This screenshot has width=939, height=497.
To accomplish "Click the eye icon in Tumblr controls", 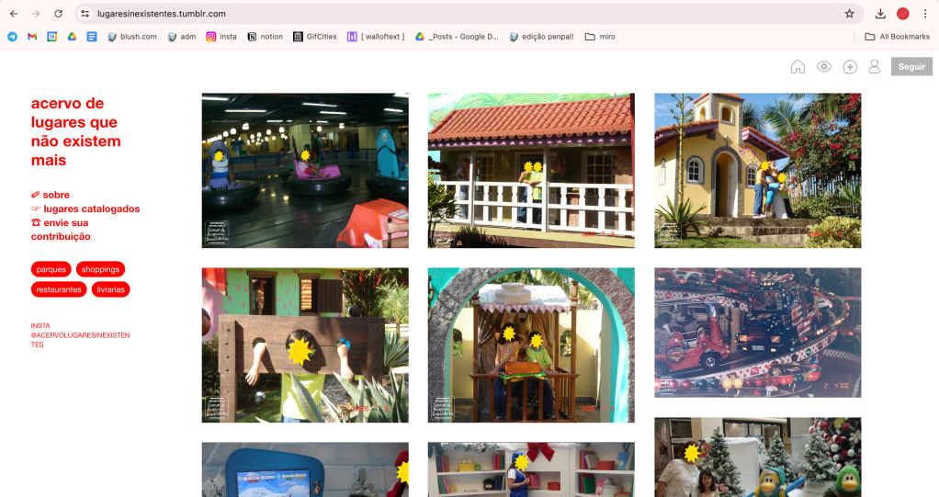I will [x=824, y=67].
